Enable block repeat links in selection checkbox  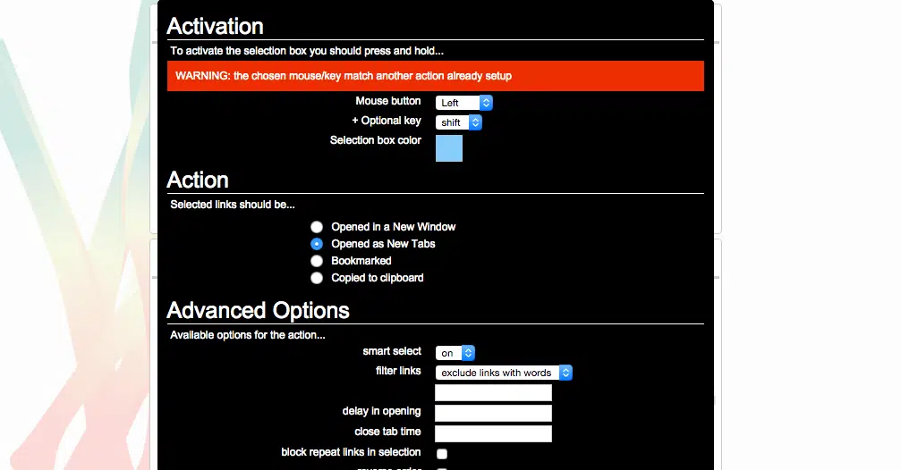click(x=442, y=454)
